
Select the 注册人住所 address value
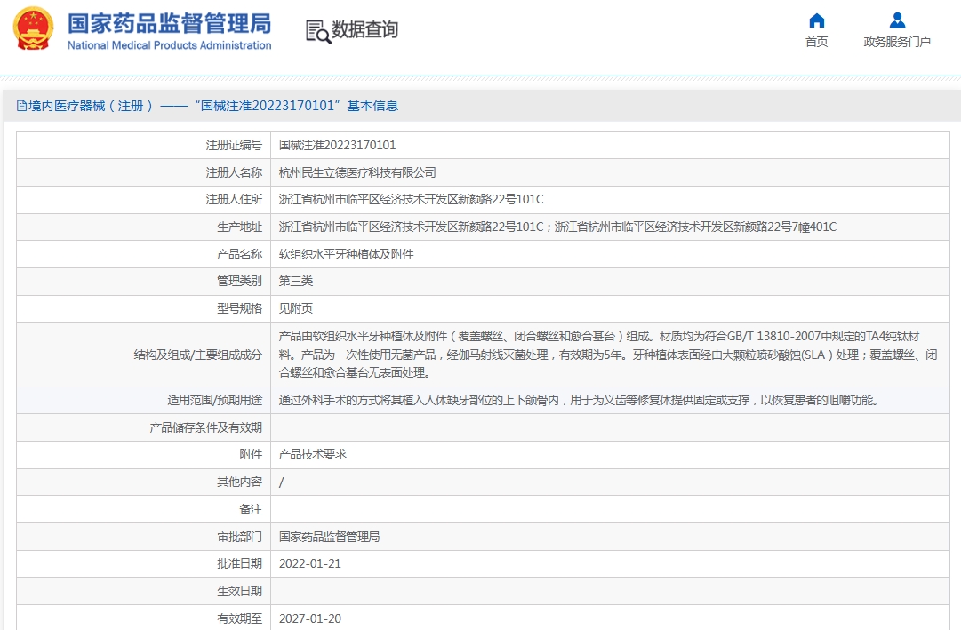tap(411, 200)
